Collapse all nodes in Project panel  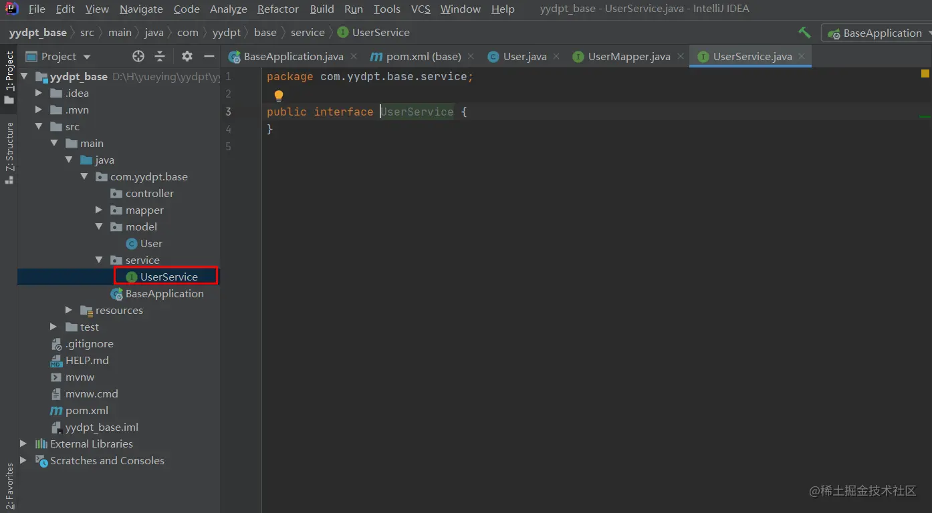(x=160, y=56)
